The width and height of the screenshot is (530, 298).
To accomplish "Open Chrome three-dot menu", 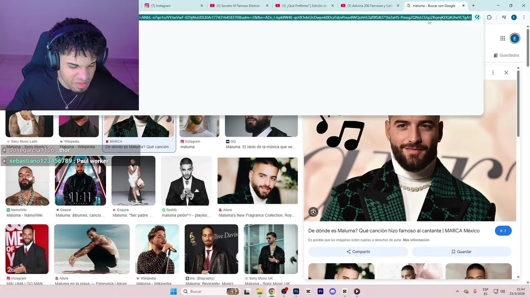I will 524,17.
